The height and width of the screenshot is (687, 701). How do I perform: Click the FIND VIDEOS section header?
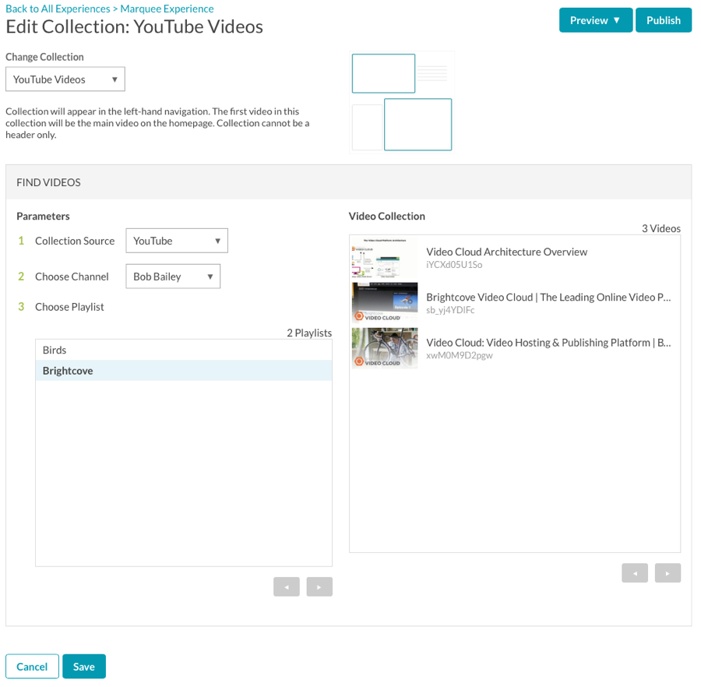(x=48, y=182)
